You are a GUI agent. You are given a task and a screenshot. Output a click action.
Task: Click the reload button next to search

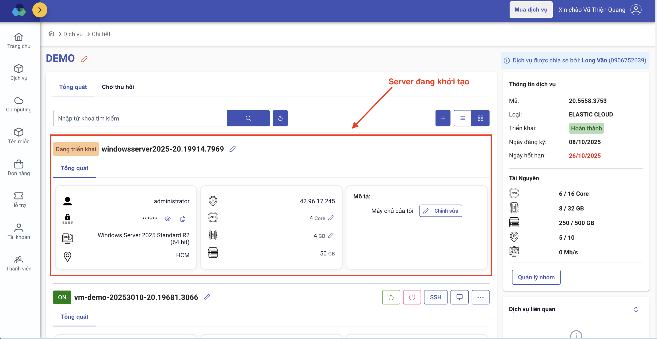(280, 118)
